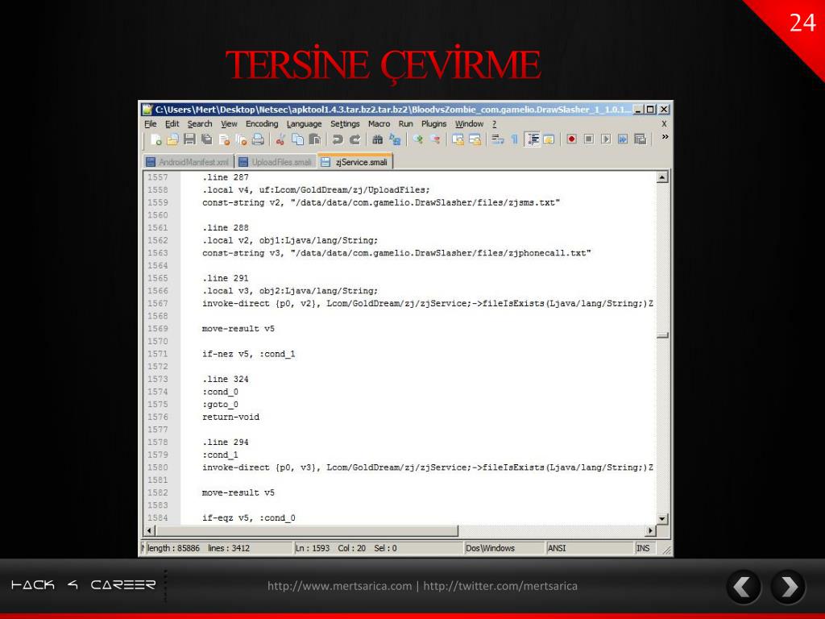Click the Save file floppy icon
This screenshot has width=825, height=619.
[189, 139]
